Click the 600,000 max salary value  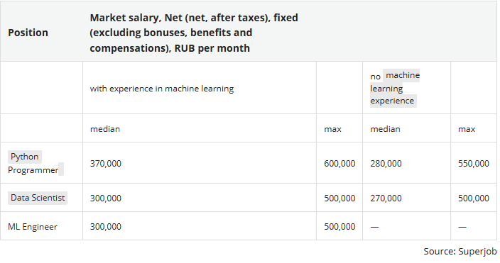click(x=339, y=163)
